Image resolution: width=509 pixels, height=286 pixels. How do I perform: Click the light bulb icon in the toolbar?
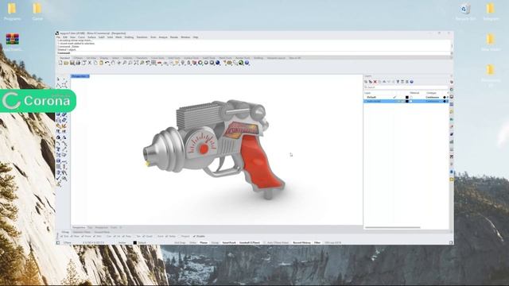(183, 63)
